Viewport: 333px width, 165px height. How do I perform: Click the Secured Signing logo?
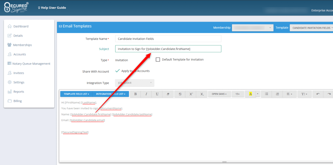pos(16,7)
